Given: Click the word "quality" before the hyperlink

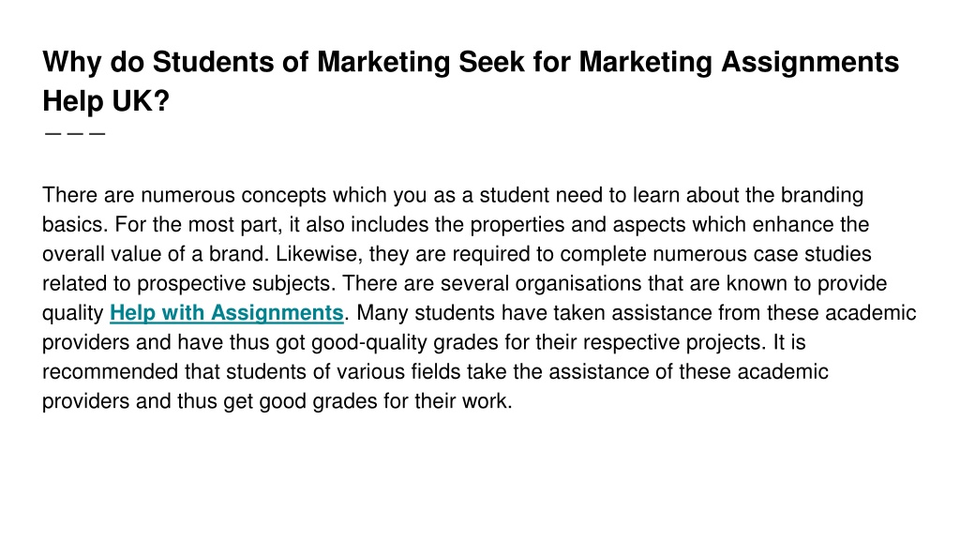Looking at the screenshot, I should 73,313.
